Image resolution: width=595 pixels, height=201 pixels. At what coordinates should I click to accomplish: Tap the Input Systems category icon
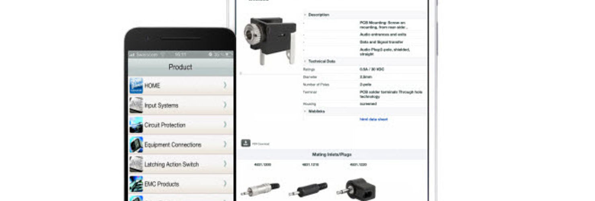point(136,105)
